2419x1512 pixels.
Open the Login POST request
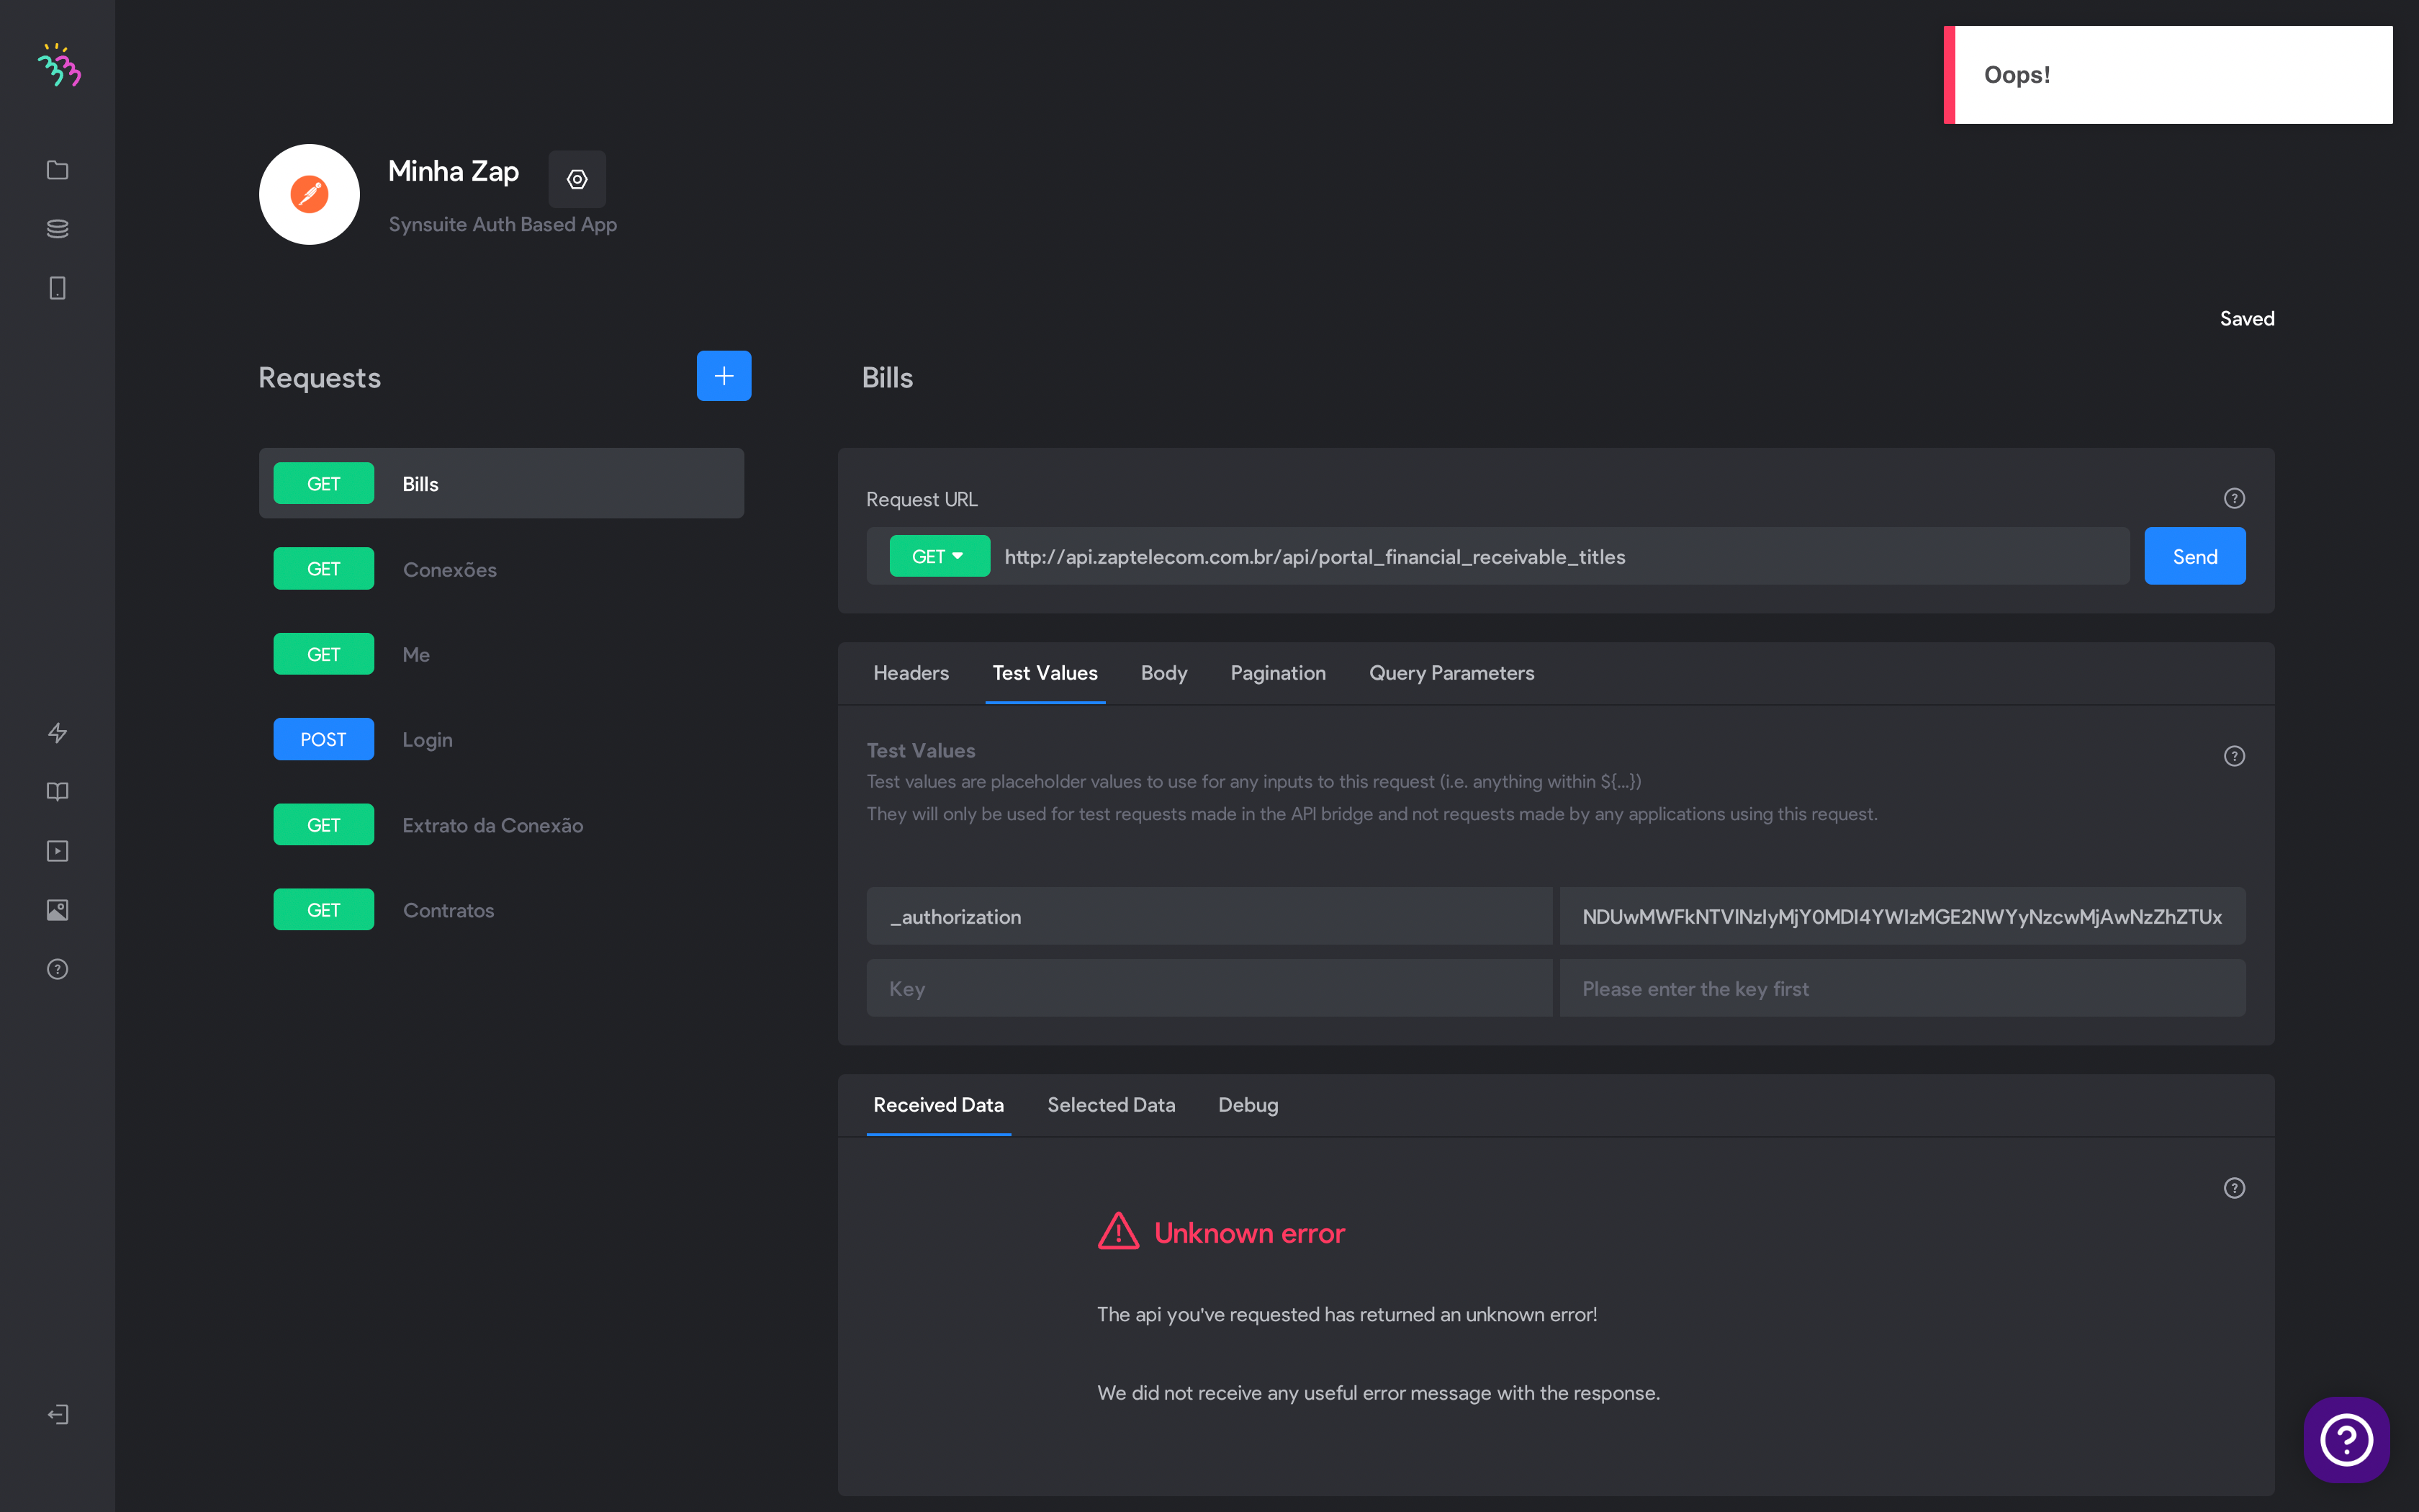click(501, 739)
